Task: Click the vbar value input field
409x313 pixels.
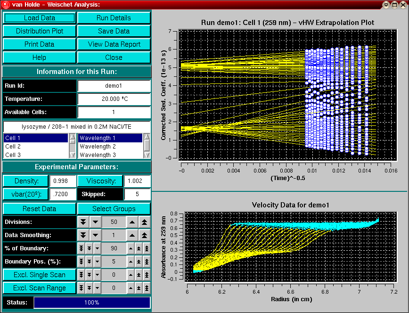Action: point(62,194)
